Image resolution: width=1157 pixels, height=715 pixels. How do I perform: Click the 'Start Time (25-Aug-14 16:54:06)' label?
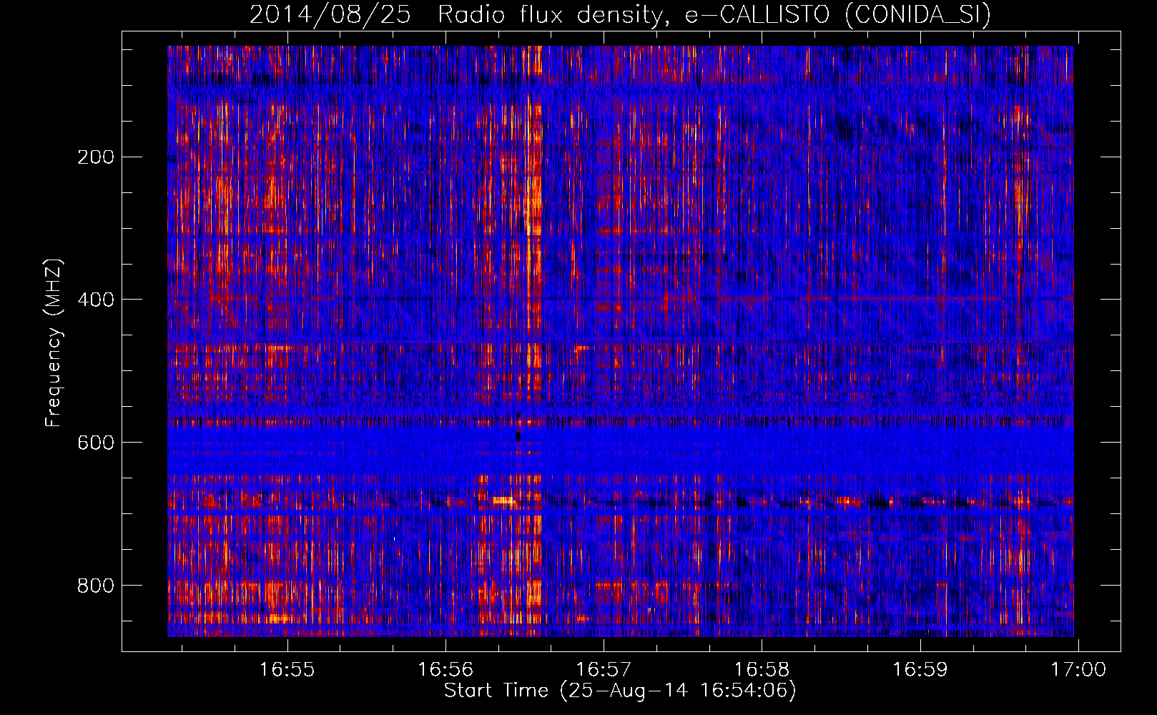(x=620, y=691)
